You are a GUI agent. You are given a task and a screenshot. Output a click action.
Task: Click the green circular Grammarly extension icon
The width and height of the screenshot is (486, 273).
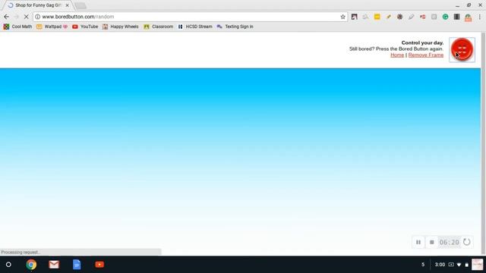point(445,17)
